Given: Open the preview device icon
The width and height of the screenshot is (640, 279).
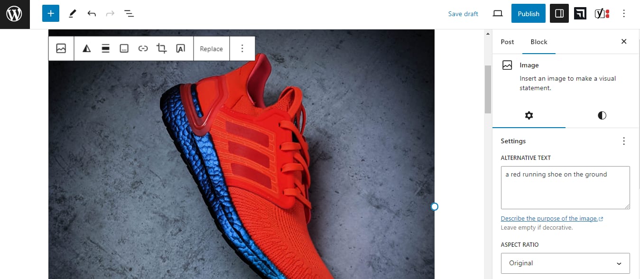Looking at the screenshot, I should pos(498,14).
